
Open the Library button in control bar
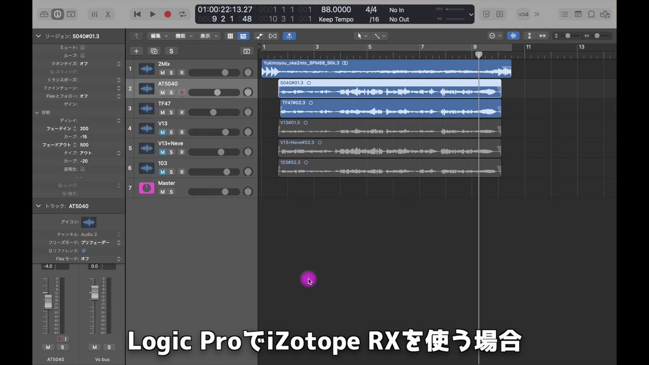[44, 14]
